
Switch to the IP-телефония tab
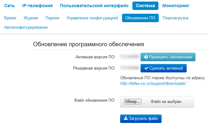(x=37, y=6)
